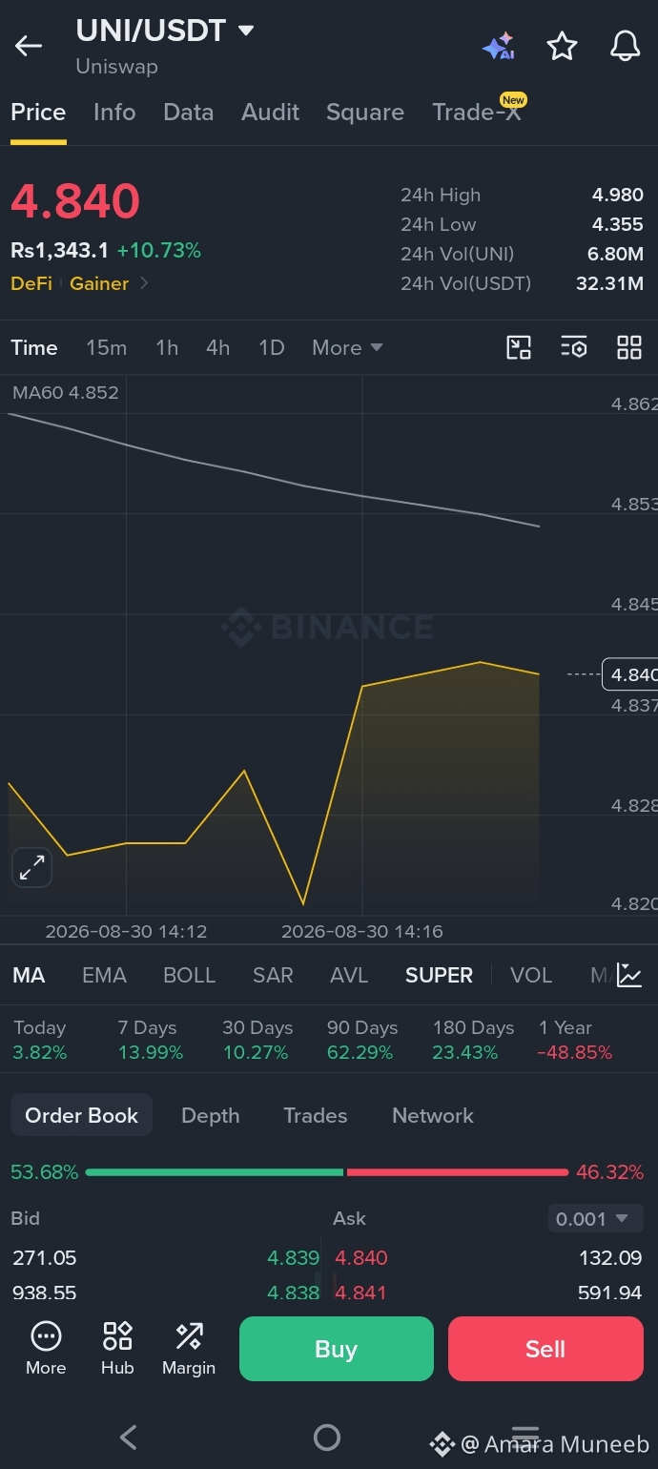Tap the 90 Days 62.29% performance value

[x=361, y=1052]
